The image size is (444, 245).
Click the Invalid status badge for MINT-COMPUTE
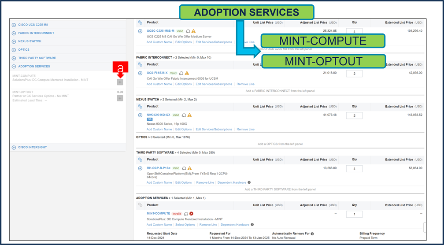click(x=177, y=214)
